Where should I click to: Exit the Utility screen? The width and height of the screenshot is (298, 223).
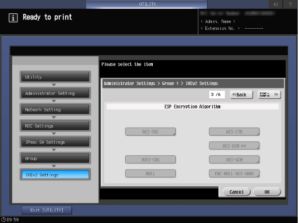47,210
